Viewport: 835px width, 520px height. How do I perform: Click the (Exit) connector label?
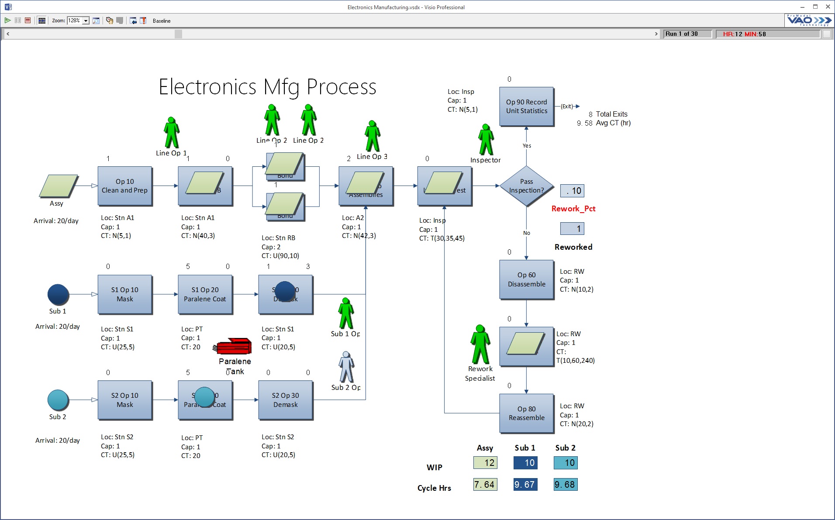567,107
